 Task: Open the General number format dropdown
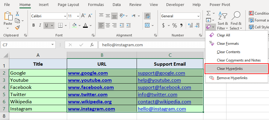199,16
